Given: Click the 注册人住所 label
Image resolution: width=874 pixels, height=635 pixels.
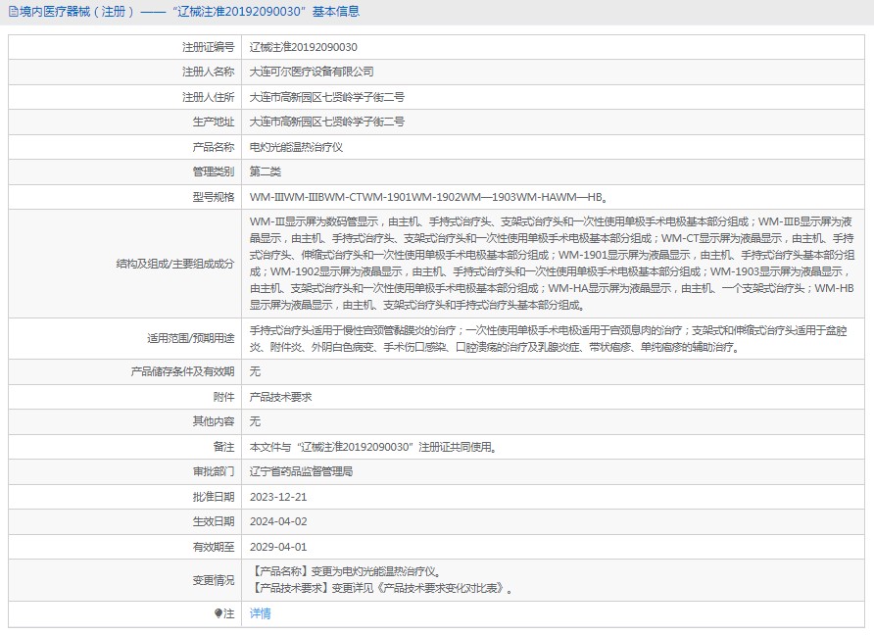Looking at the screenshot, I should (208, 97).
